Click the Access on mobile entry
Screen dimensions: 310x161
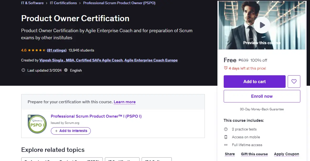(246, 137)
